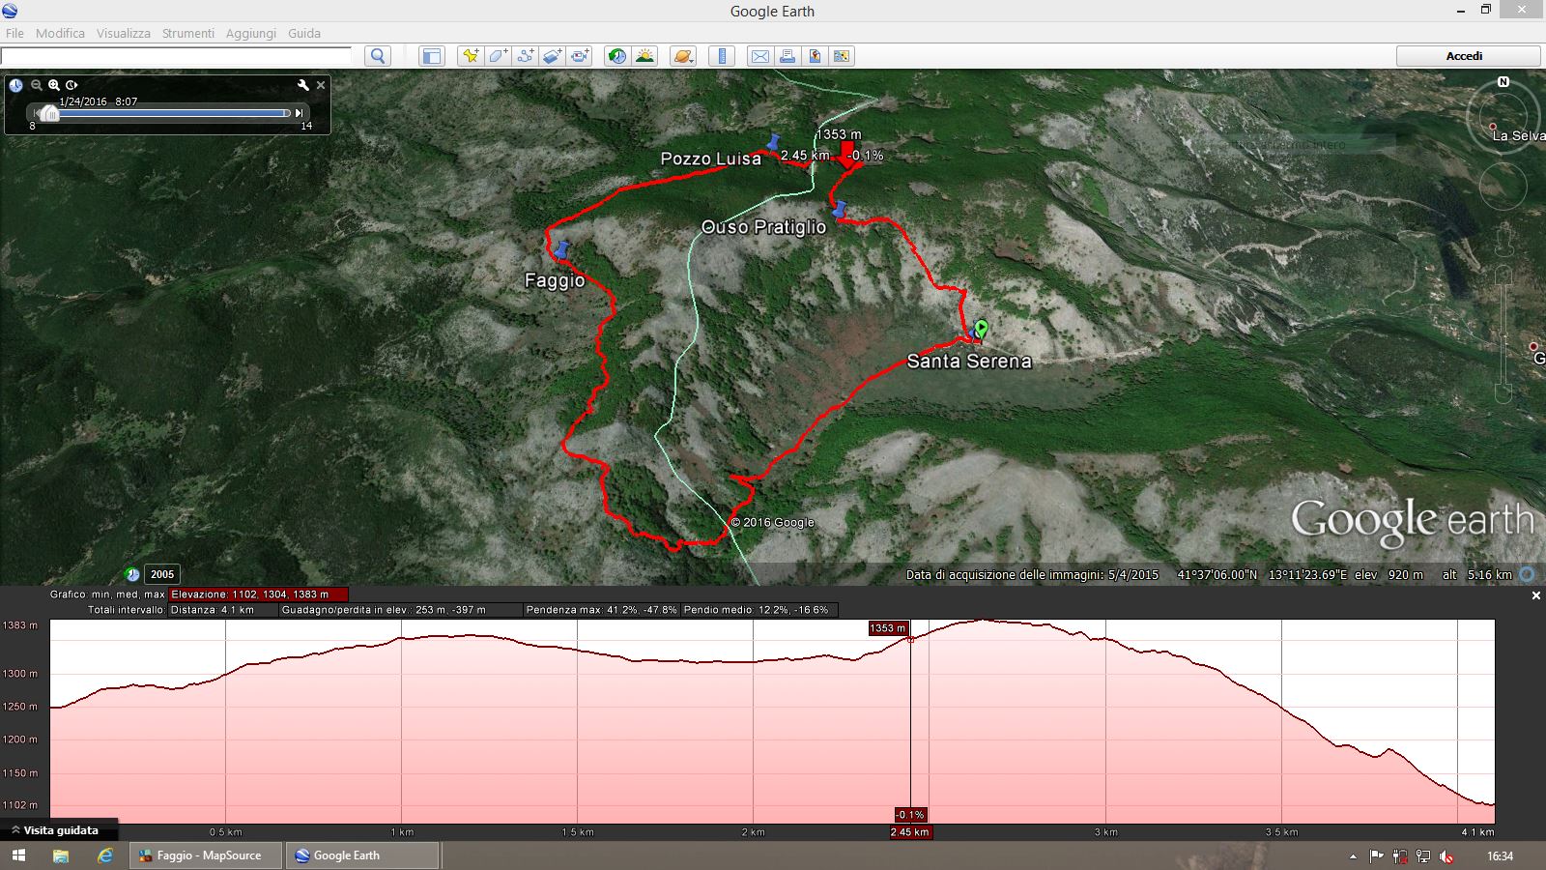Viewport: 1546px width, 870px height.
Task: Open the Windows Start button
Action: click(18, 855)
